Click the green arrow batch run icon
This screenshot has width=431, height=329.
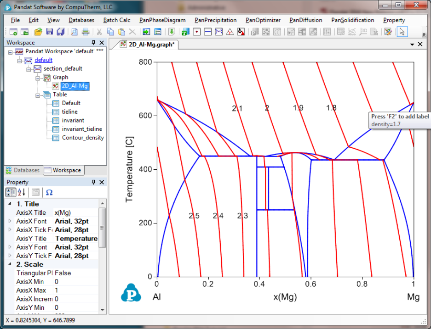click(x=146, y=32)
